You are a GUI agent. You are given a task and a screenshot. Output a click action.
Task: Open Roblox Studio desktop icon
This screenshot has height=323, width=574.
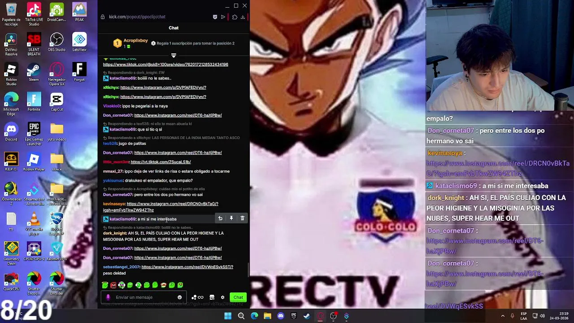(11, 74)
